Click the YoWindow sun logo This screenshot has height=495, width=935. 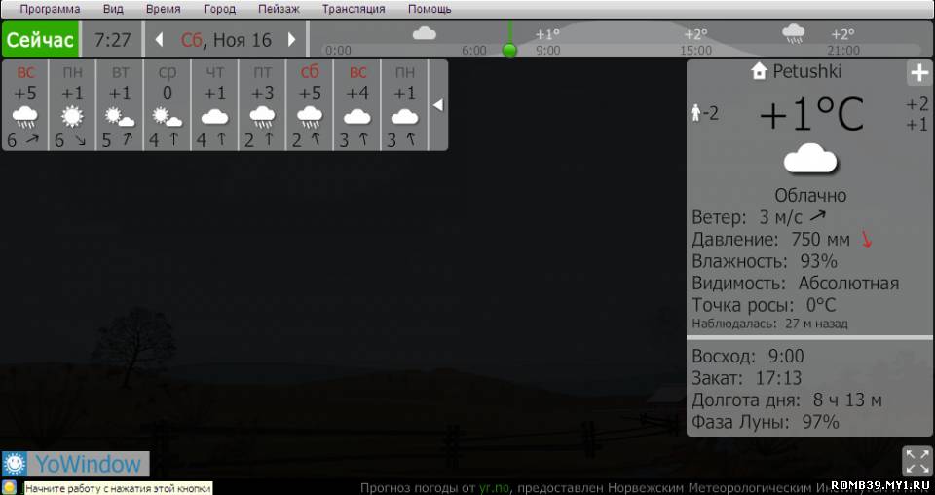point(15,464)
